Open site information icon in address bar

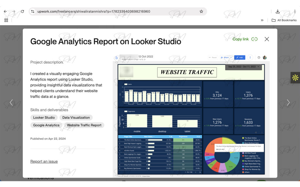33,11
